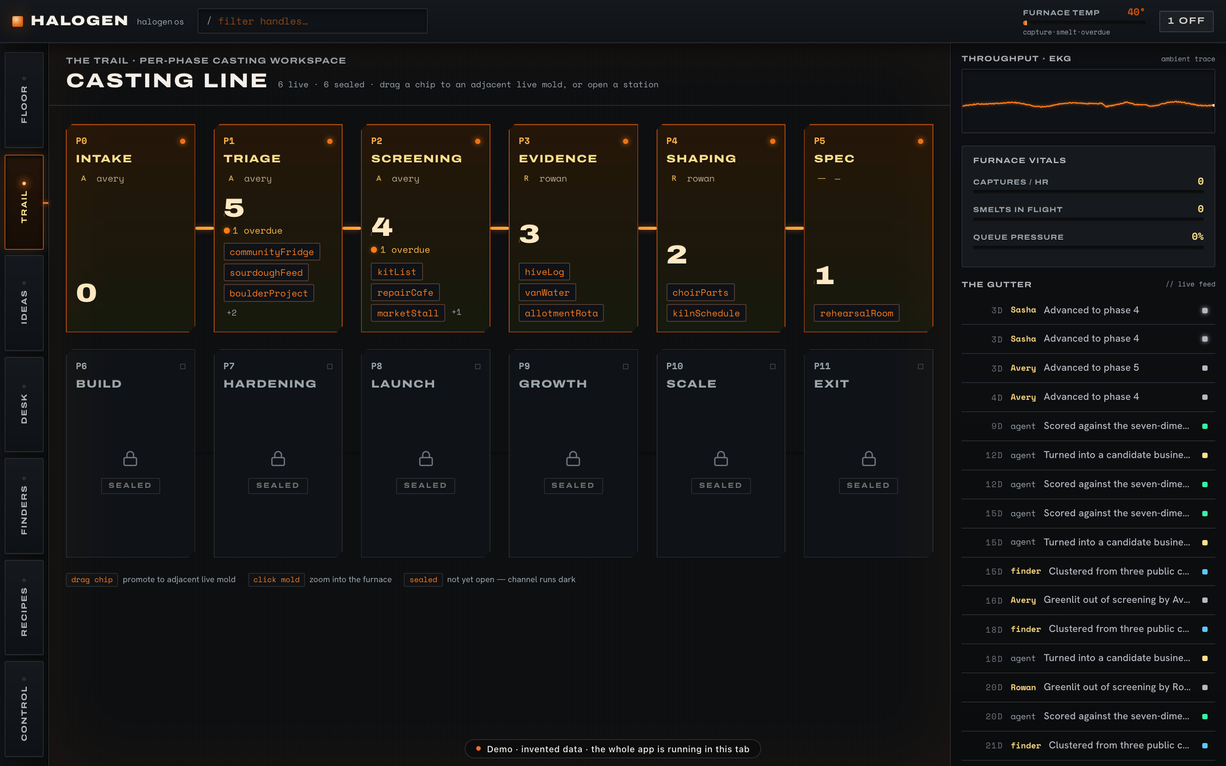
Task: Select the boulderProject chip
Action: click(269, 293)
